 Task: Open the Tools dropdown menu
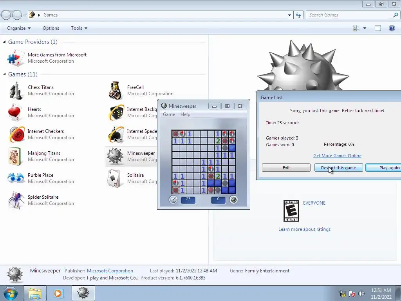(x=79, y=28)
